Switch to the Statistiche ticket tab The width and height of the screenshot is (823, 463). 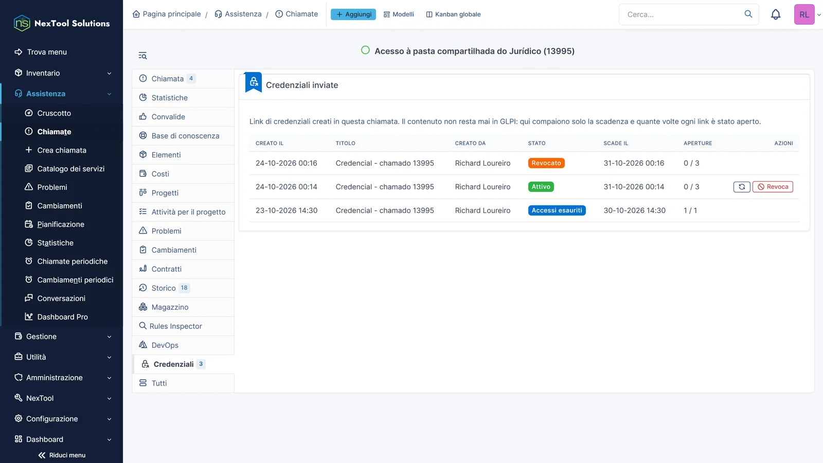pos(183,98)
